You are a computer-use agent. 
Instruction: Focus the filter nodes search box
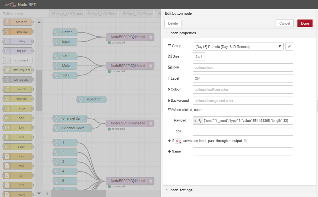click(x=22, y=14)
